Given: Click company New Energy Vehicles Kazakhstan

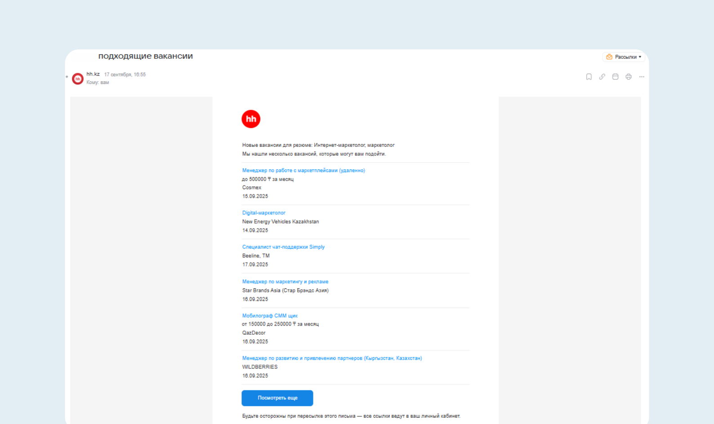Looking at the screenshot, I should (281, 222).
